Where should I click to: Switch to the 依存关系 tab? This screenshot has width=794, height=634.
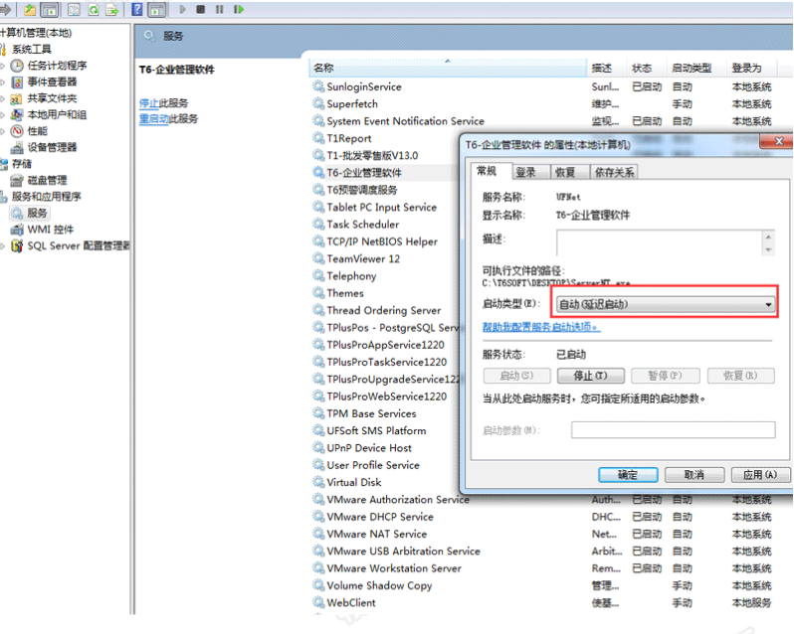(x=614, y=172)
